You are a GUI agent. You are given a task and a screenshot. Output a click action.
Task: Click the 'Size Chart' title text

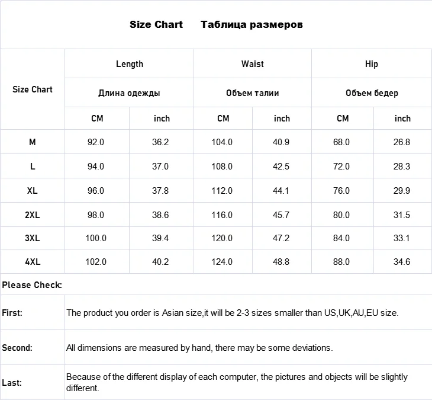156,24
